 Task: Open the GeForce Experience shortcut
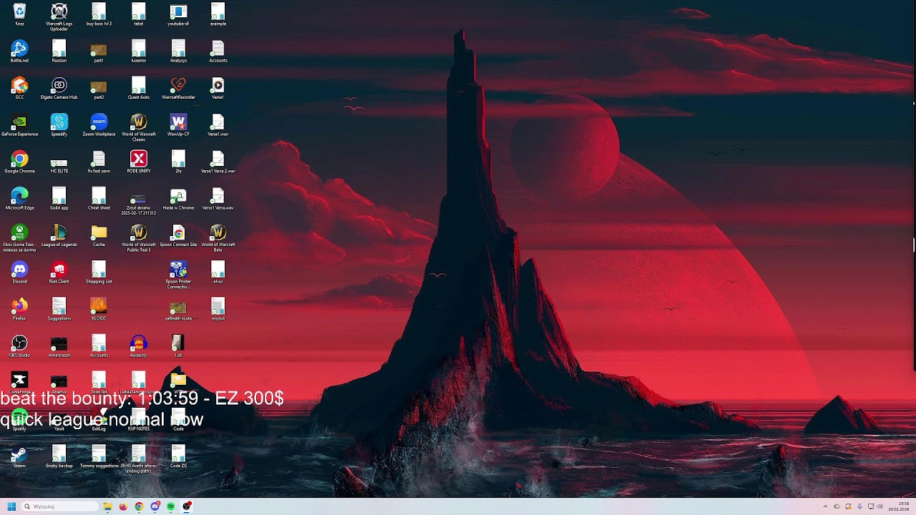coord(19,125)
